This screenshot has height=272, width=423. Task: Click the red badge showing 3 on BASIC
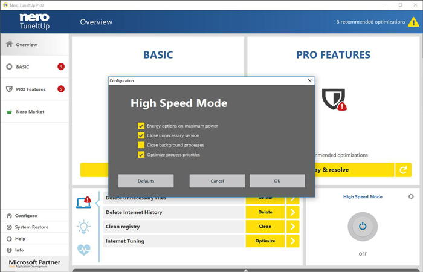(61, 66)
